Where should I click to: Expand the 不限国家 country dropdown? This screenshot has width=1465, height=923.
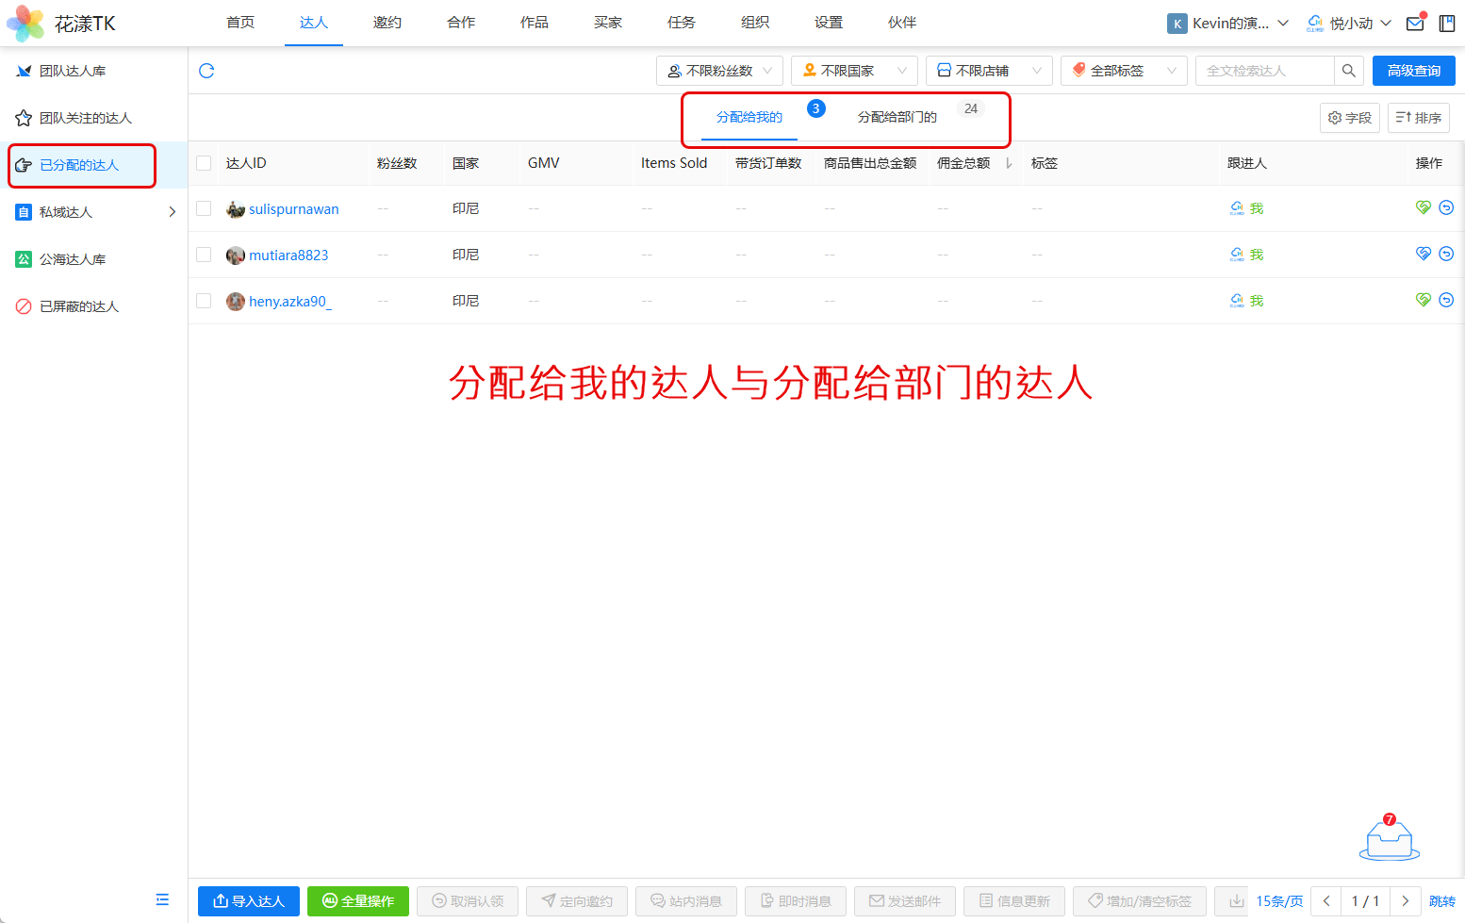854,71
